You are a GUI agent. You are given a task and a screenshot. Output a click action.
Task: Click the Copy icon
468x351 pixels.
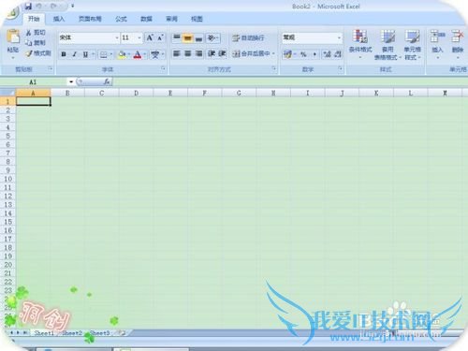(x=29, y=43)
